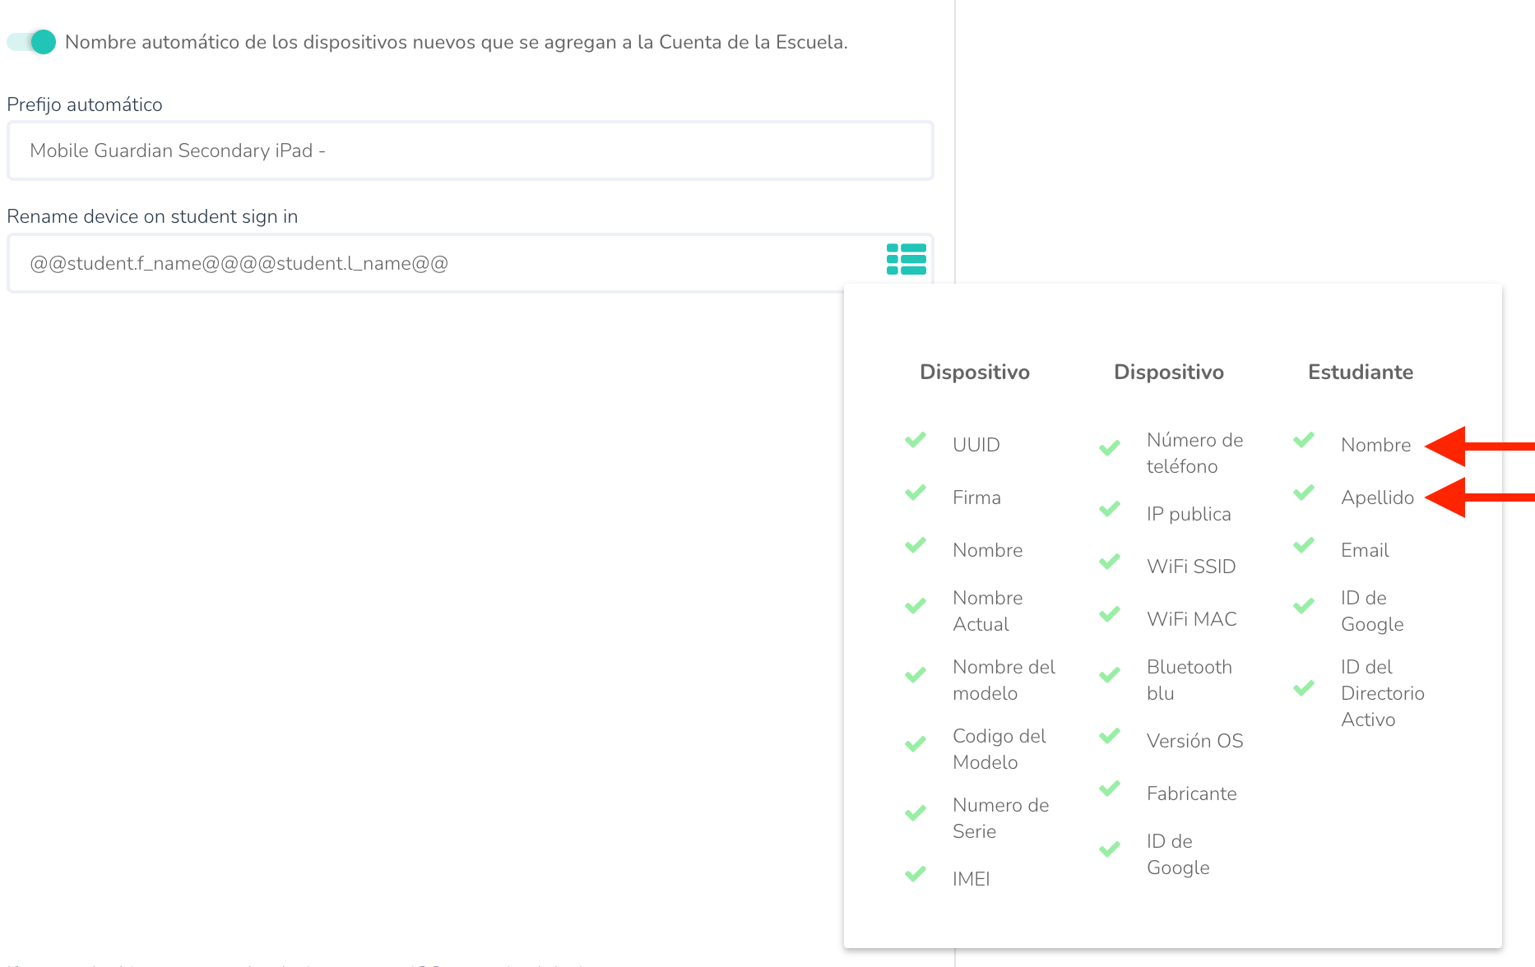
Task: Select ID del Directorio Activo variable
Action: coord(1381,693)
